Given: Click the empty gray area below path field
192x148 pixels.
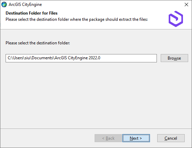Looking at the screenshot, I should (96, 95).
